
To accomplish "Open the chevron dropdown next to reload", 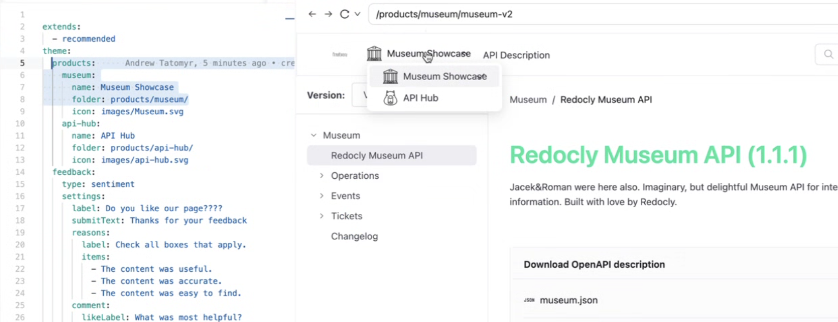I will click(x=357, y=14).
